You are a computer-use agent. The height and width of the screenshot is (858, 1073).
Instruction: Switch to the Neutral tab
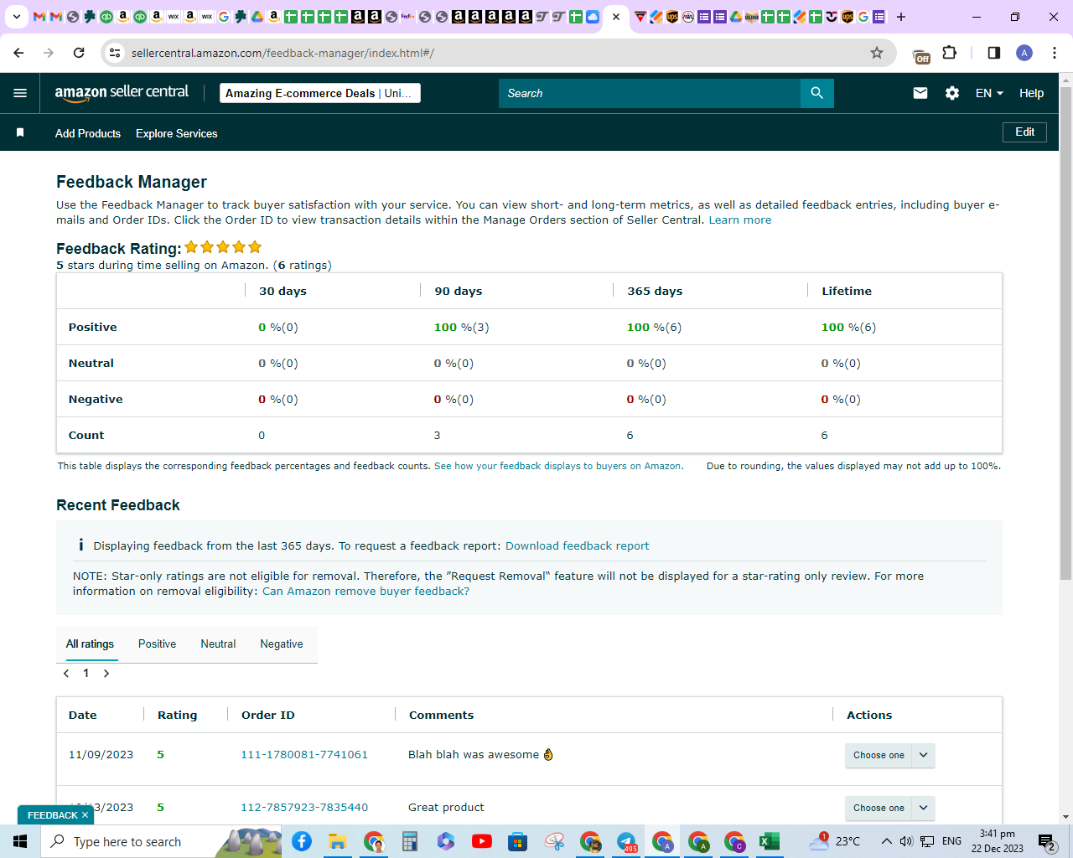click(x=218, y=643)
